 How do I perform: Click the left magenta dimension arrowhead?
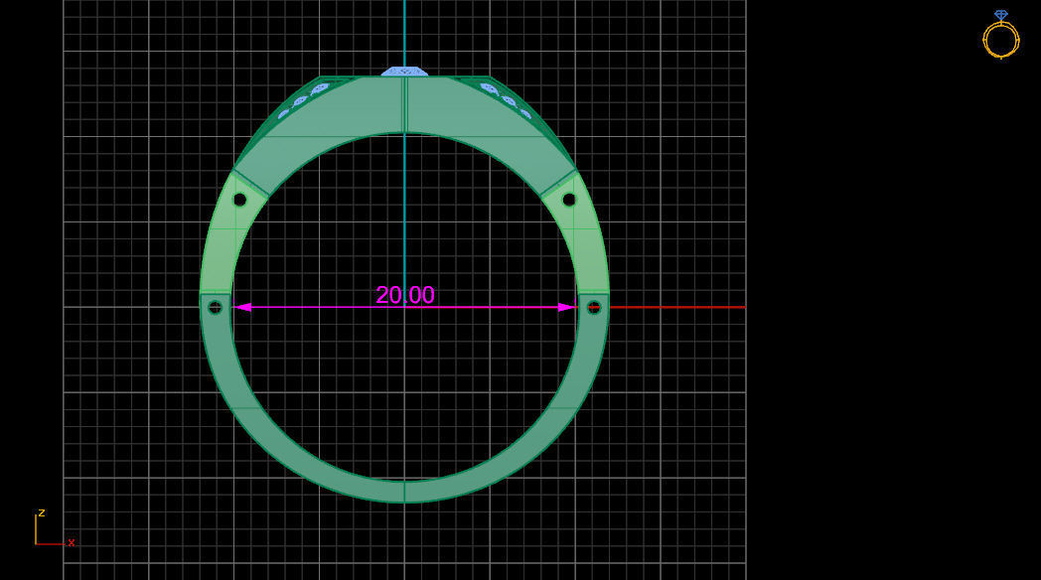(x=241, y=307)
